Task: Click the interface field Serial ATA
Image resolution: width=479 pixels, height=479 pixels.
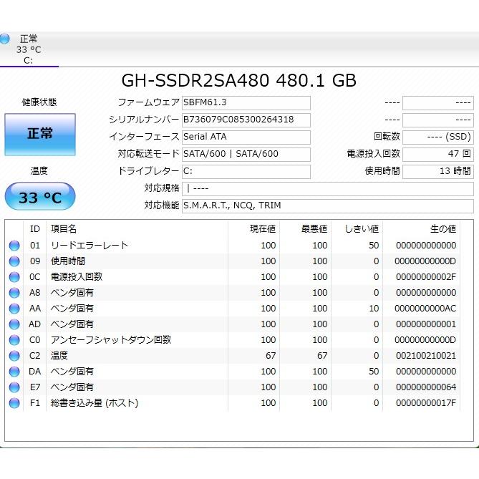Action: pos(246,137)
